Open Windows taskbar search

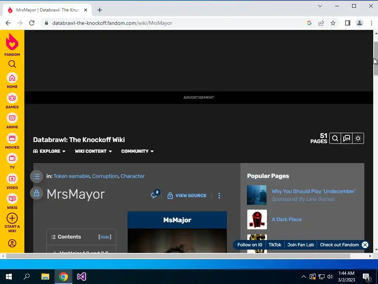pyautogui.click(x=27, y=277)
